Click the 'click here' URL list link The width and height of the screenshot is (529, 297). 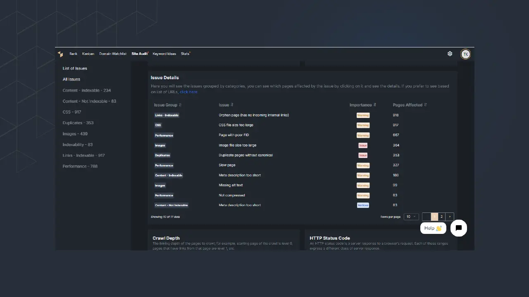(x=188, y=92)
